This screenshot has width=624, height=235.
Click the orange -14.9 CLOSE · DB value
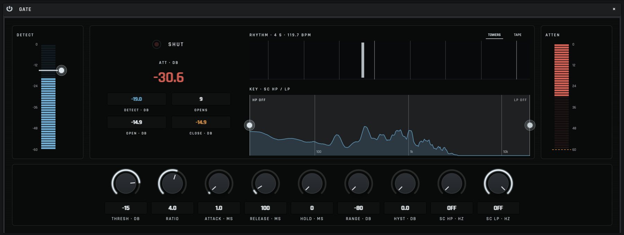tap(201, 122)
